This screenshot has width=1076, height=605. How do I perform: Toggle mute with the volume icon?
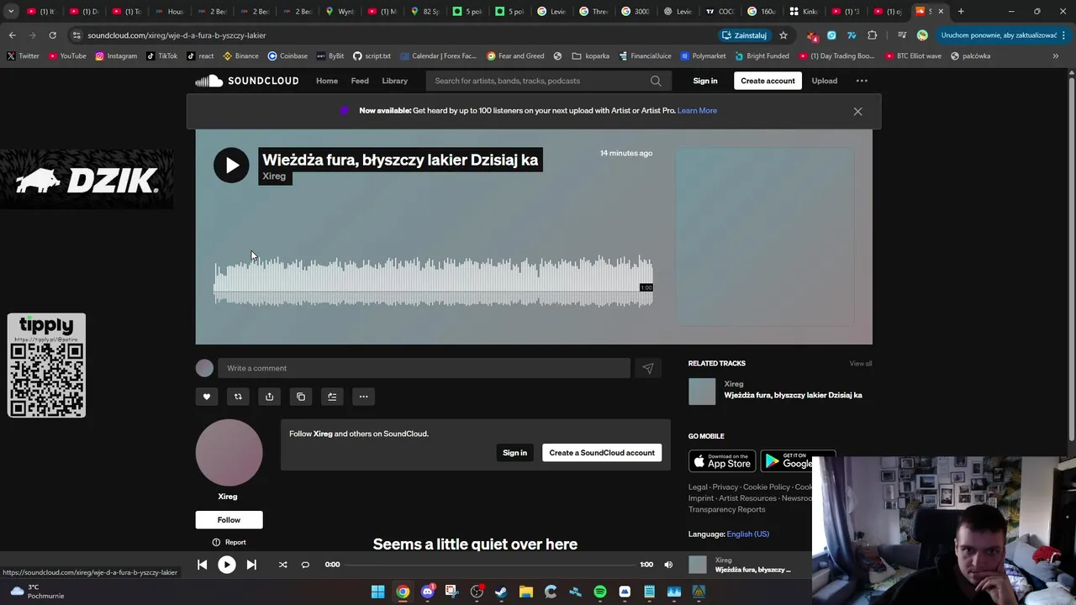pos(668,565)
